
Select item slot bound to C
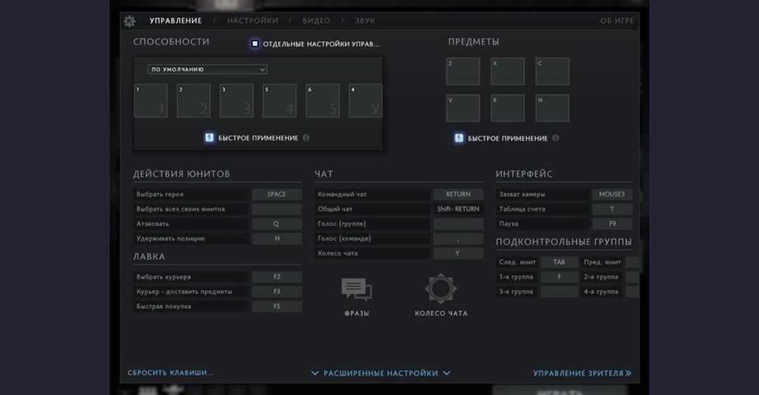(x=552, y=71)
